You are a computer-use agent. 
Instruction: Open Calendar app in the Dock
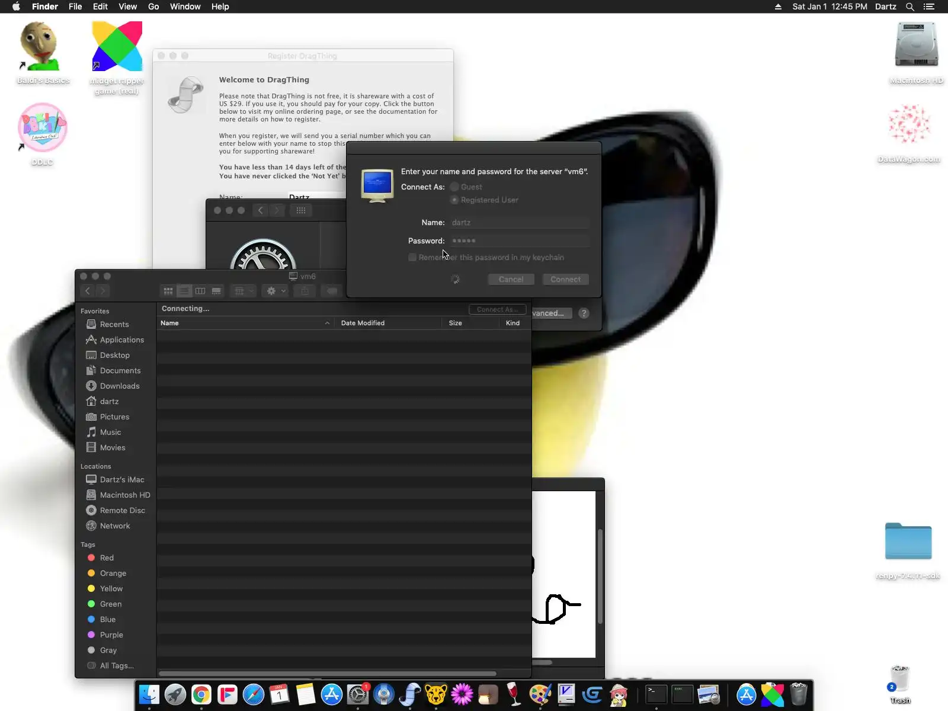[x=280, y=694]
